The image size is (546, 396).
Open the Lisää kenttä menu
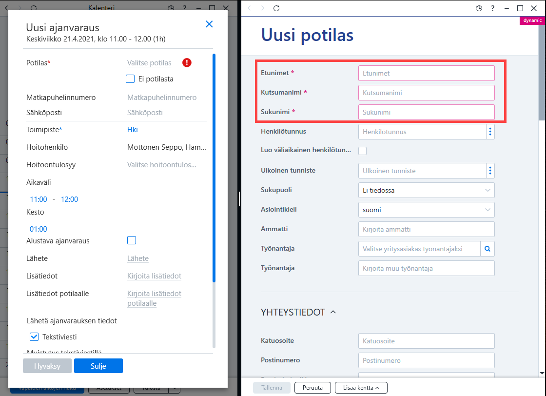(361, 388)
